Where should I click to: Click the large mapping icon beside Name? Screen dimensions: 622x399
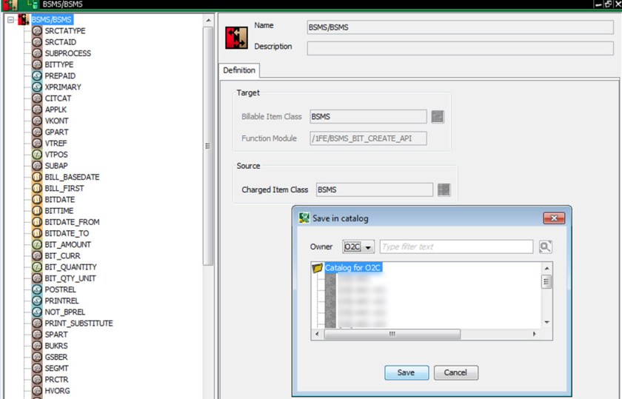point(236,38)
